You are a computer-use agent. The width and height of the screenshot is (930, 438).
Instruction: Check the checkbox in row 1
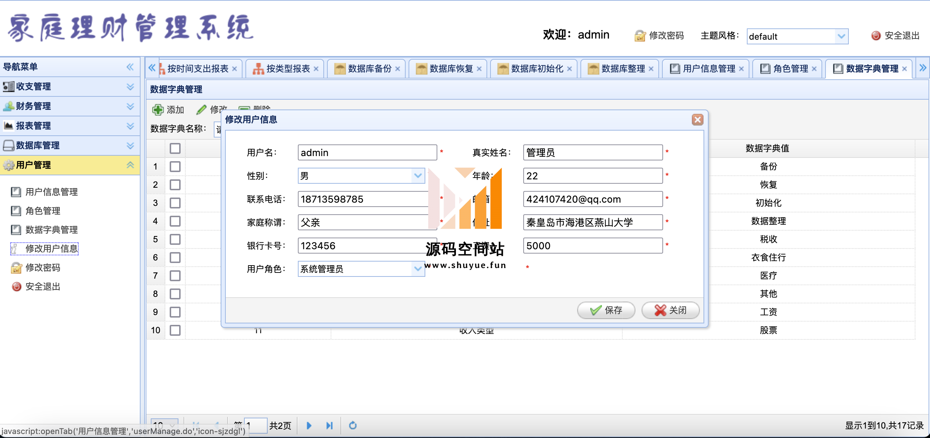click(x=175, y=167)
